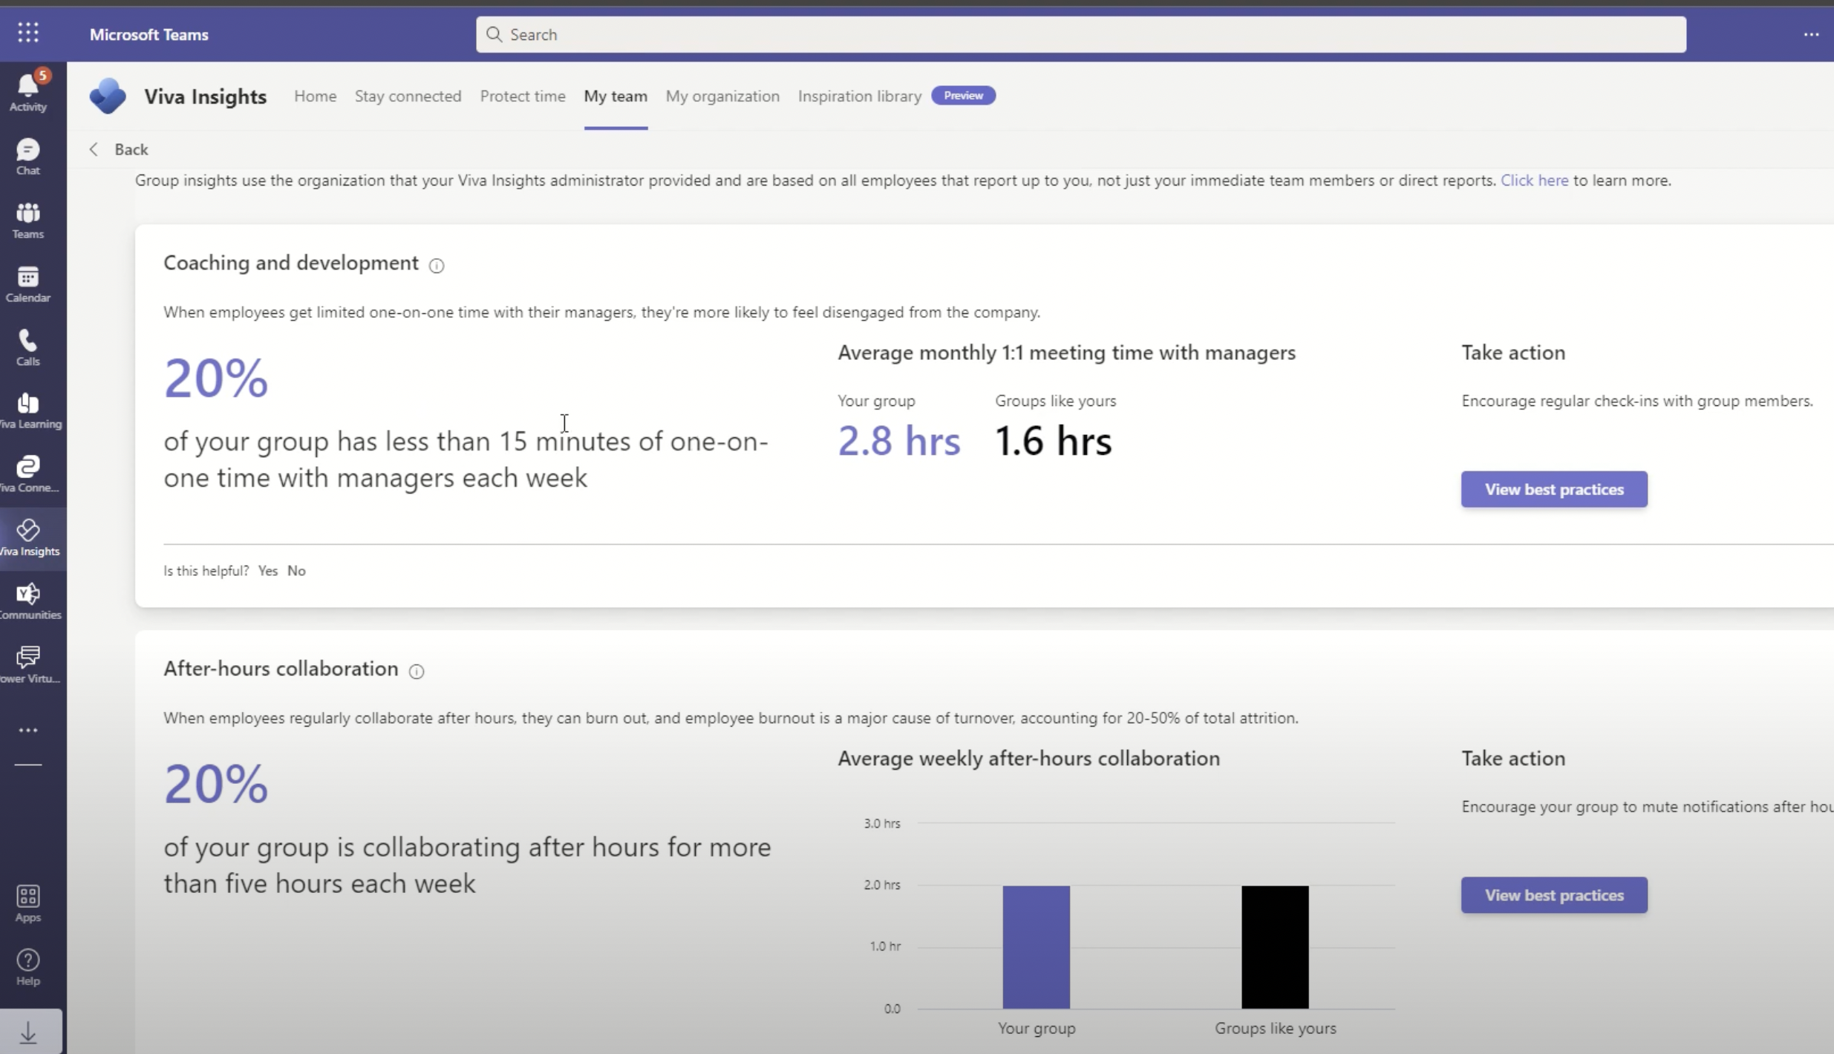1834x1054 pixels.
Task: View best practices for after-hours collaboration
Action: pos(1554,895)
